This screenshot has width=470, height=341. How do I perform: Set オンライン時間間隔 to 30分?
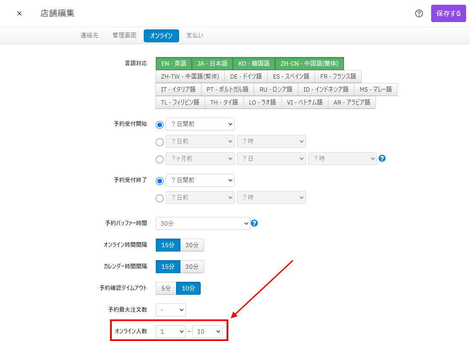[x=192, y=245]
